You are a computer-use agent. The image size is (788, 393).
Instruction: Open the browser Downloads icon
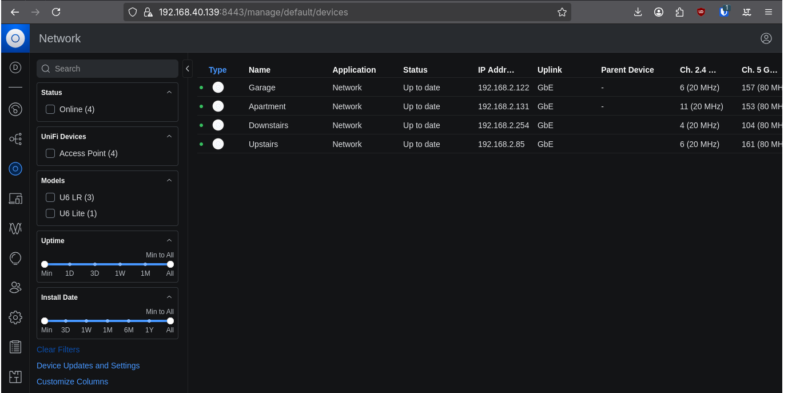(x=638, y=12)
